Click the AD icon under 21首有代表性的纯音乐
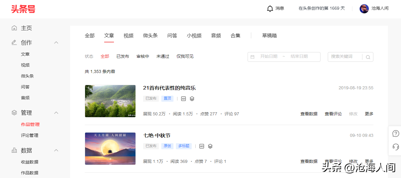Image resolution: width=401 pixels, height=178 pixels. click(183, 99)
